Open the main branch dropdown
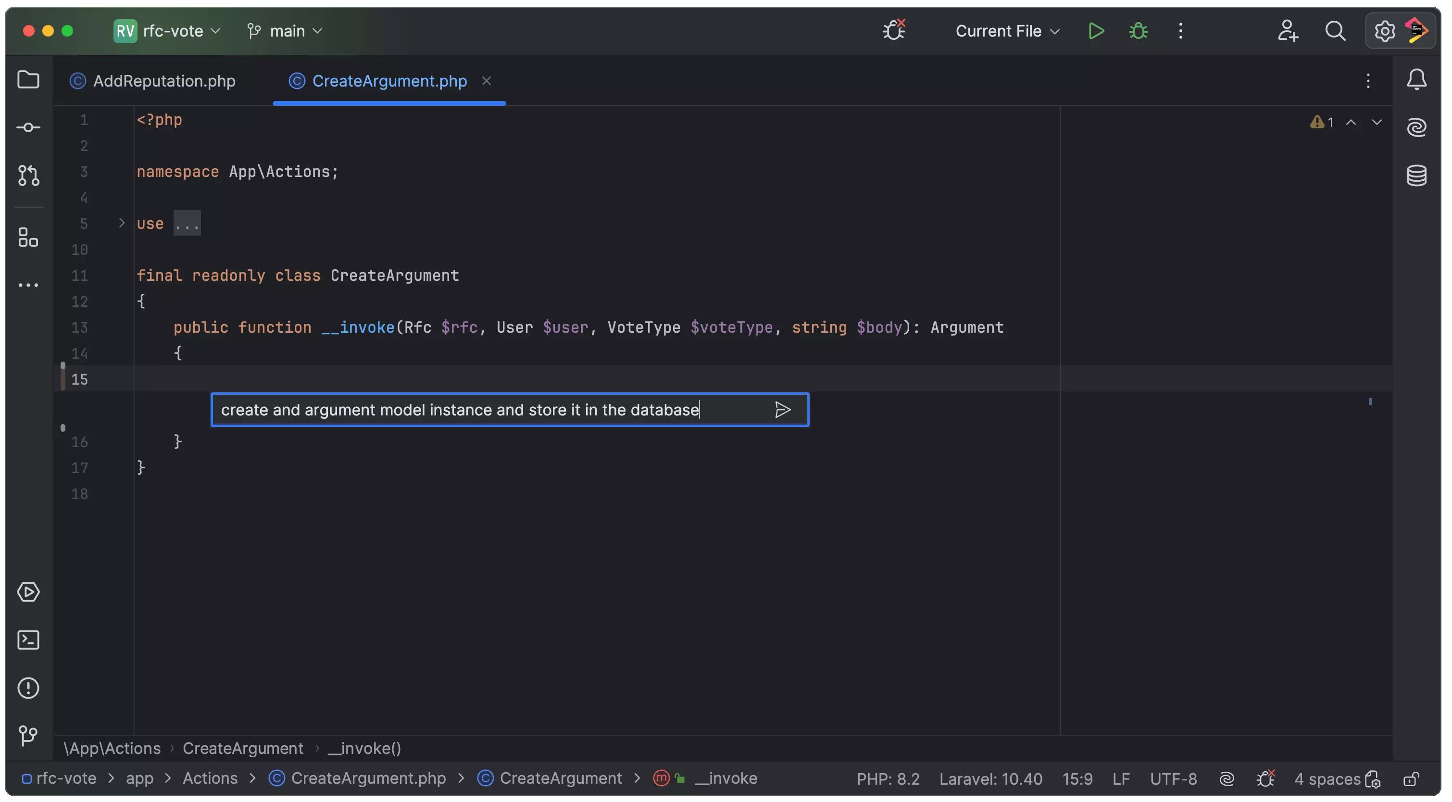Viewport: 1452px width, 802px height. click(284, 31)
